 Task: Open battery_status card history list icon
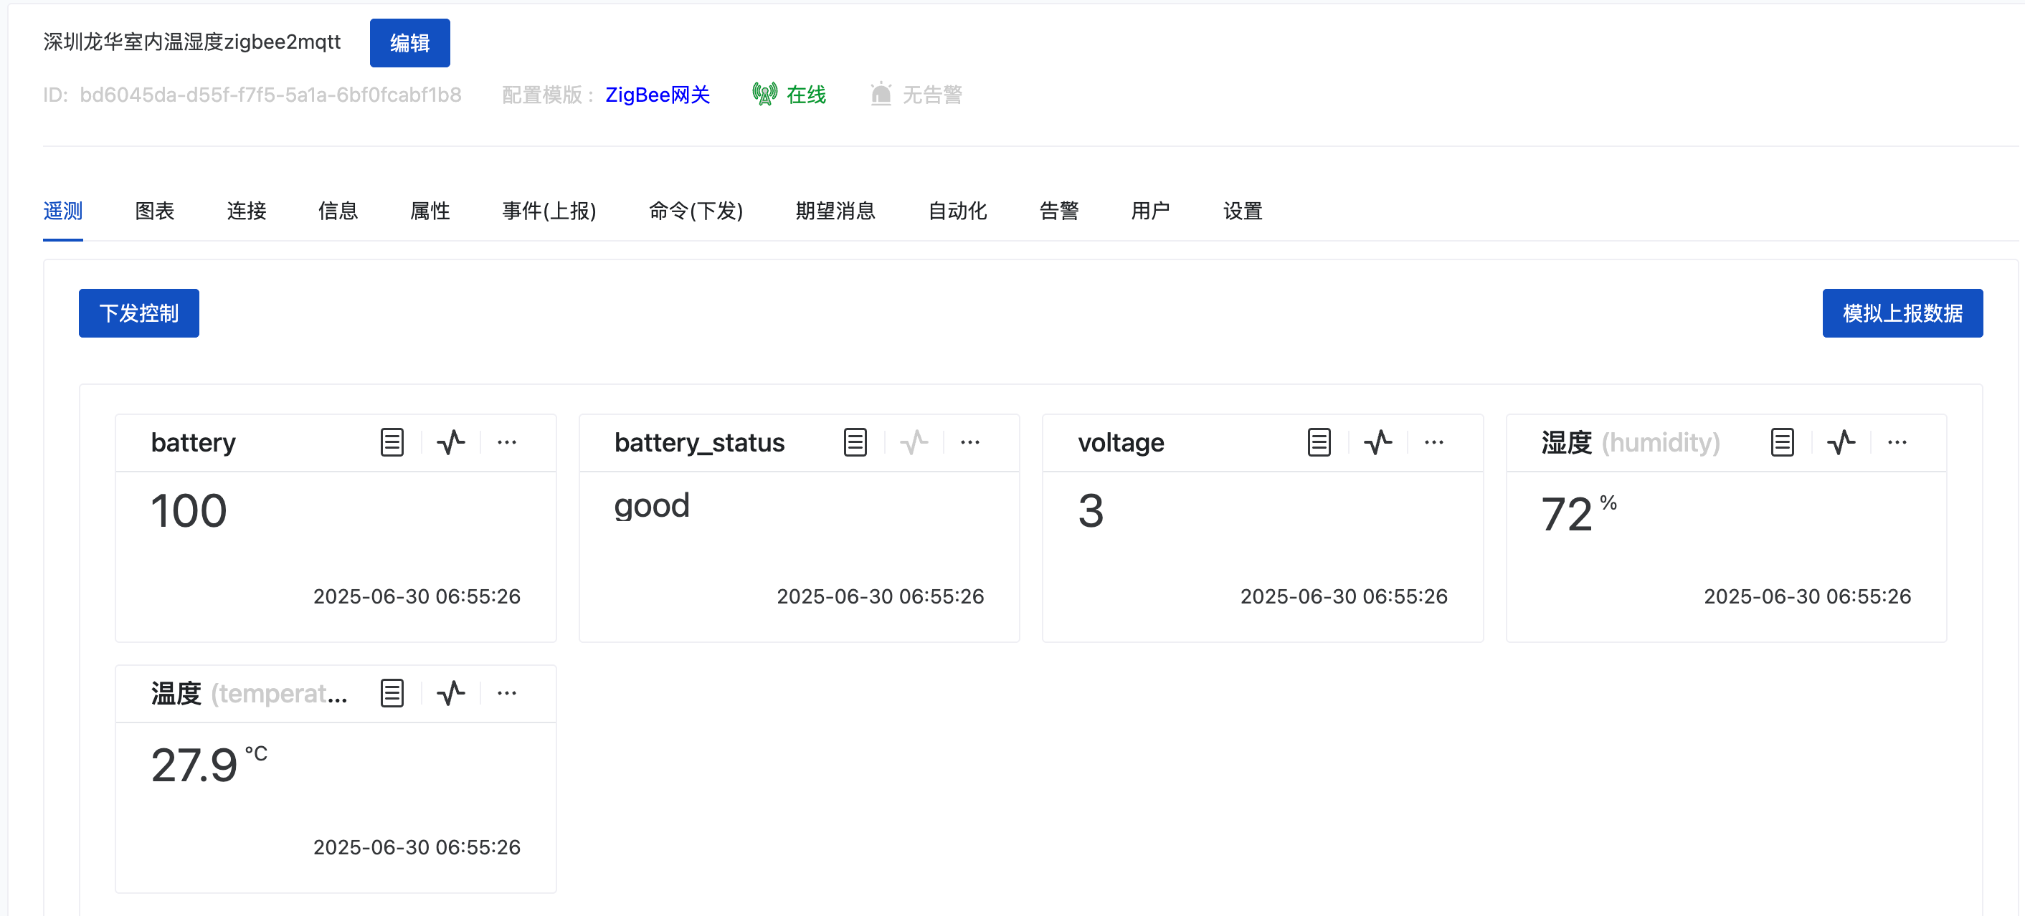click(855, 442)
